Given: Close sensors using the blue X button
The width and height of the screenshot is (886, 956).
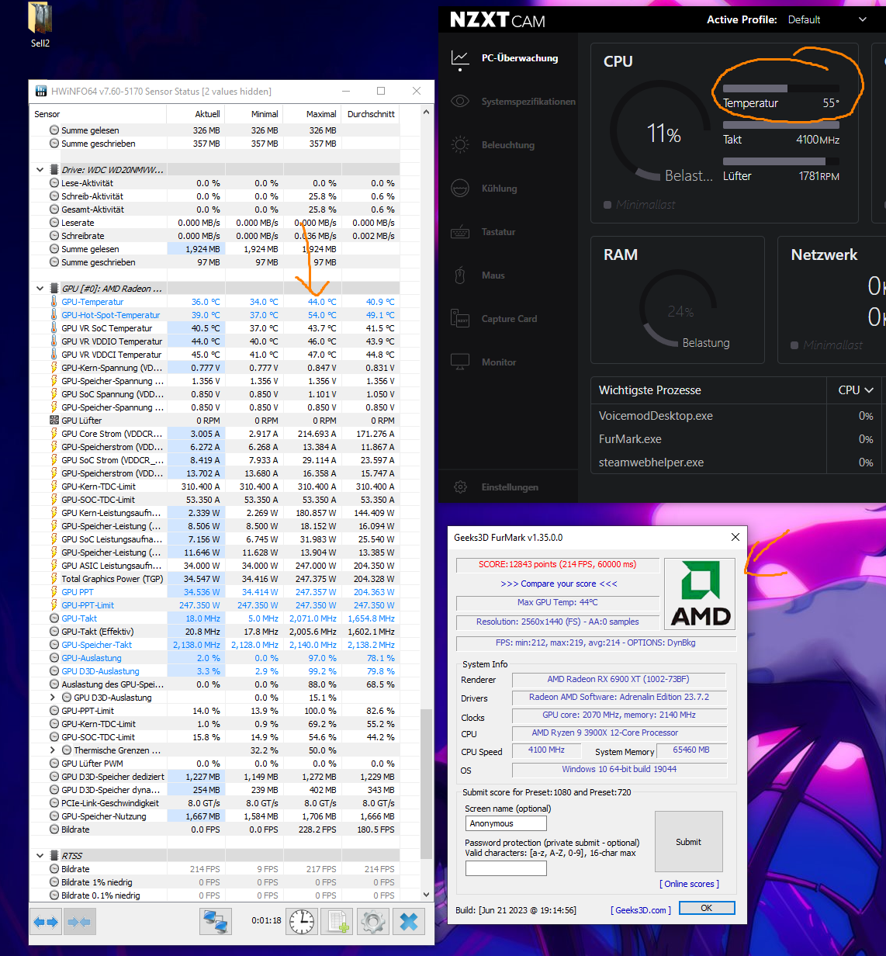Looking at the screenshot, I should pos(409,922).
